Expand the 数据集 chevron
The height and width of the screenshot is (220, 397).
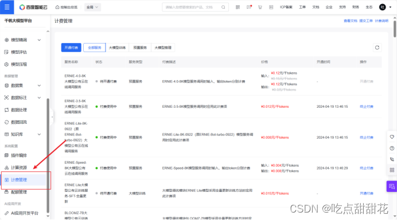click(39, 85)
